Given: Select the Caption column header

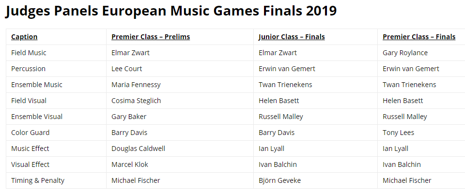Looking at the screenshot, I should (24, 37).
